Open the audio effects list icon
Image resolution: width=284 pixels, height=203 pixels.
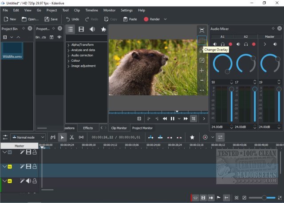pos(92,29)
